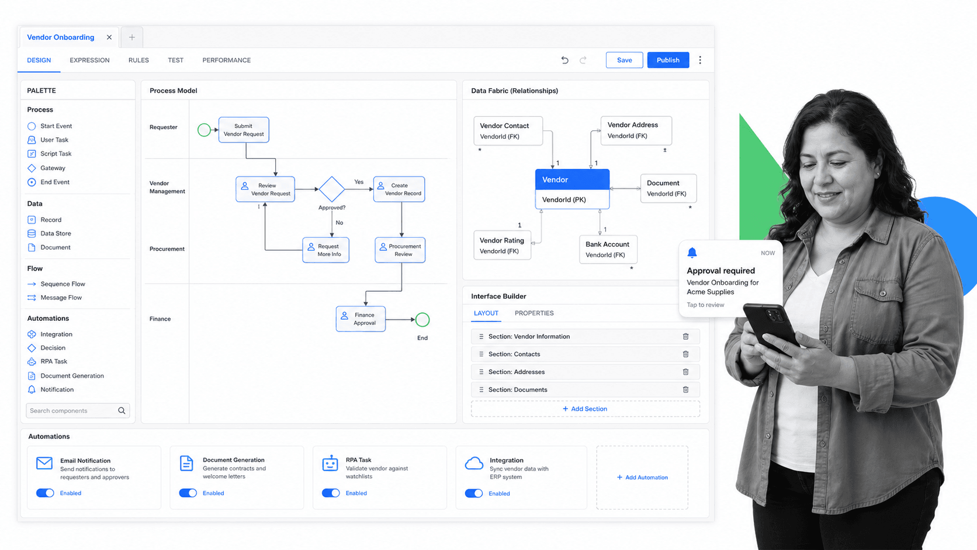Select the blue Vendor entity box
977x550 pixels.
tap(572, 189)
